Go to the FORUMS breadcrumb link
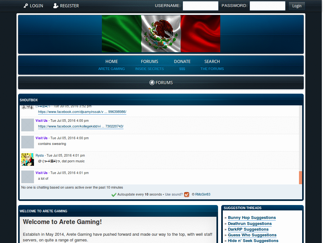The image size is (325, 243). [x=164, y=83]
